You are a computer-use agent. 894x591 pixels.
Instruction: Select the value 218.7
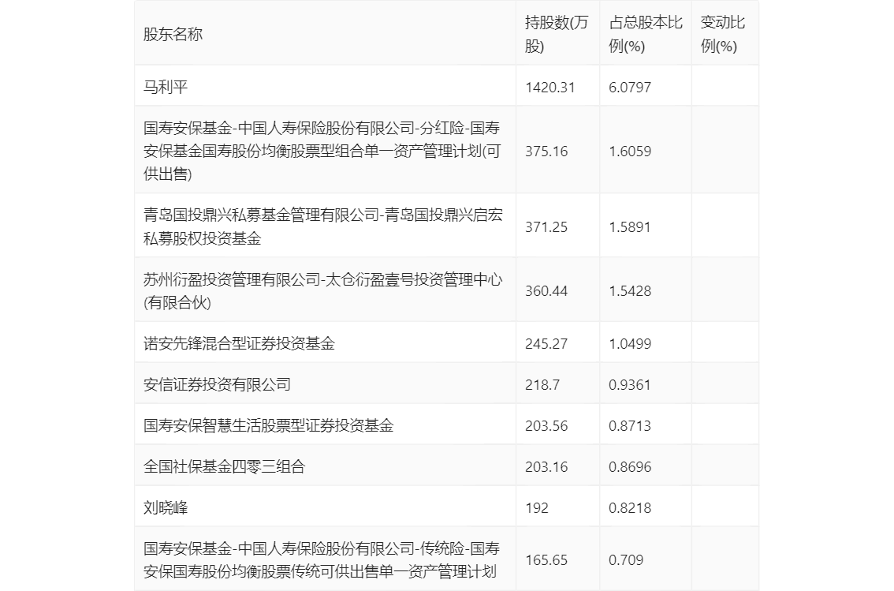[x=542, y=384]
